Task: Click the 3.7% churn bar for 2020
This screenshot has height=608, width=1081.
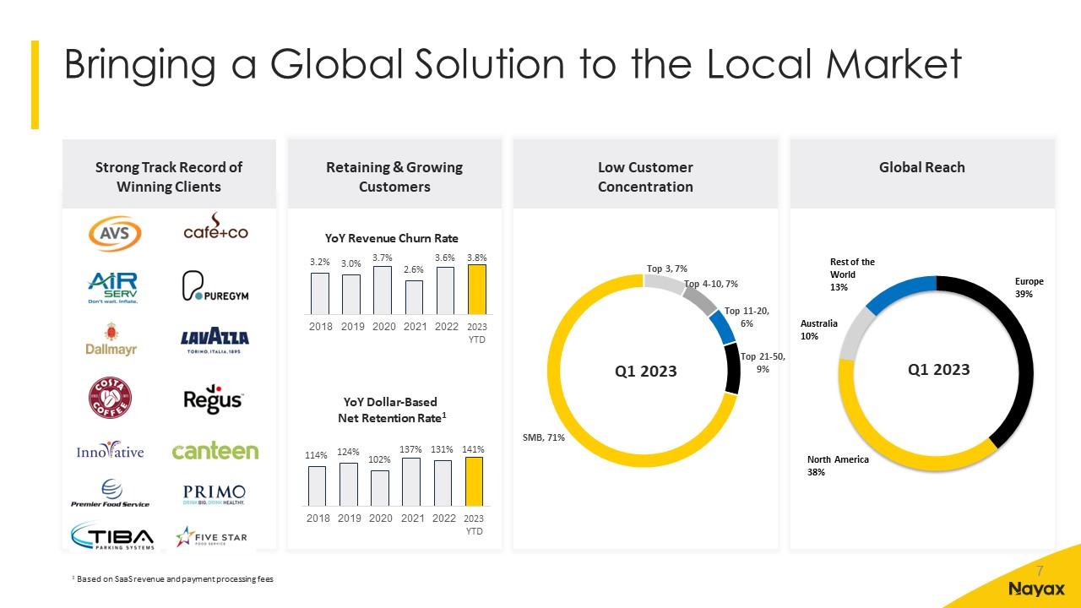Action: point(383,290)
